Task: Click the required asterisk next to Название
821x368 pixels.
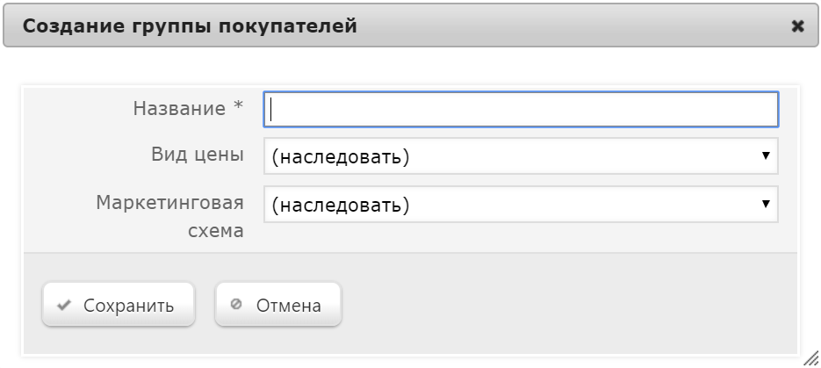Action: pyautogui.click(x=238, y=106)
